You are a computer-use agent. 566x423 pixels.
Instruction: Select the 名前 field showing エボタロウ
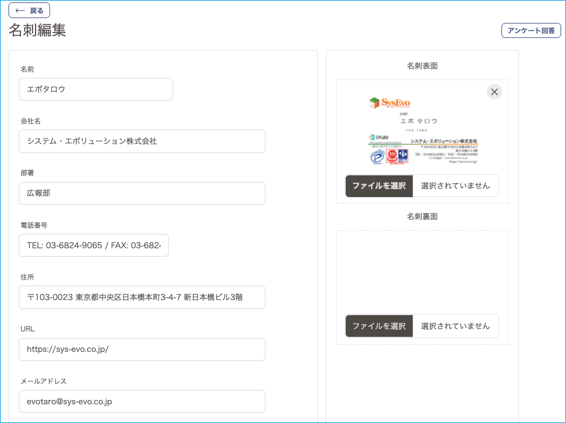click(x=95, y=89)
